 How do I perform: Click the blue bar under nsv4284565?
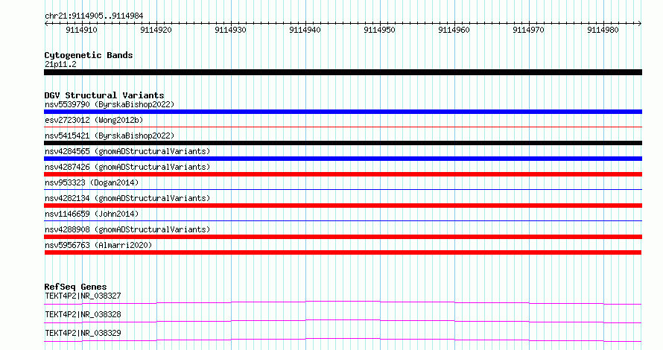[x=343, y=159]
